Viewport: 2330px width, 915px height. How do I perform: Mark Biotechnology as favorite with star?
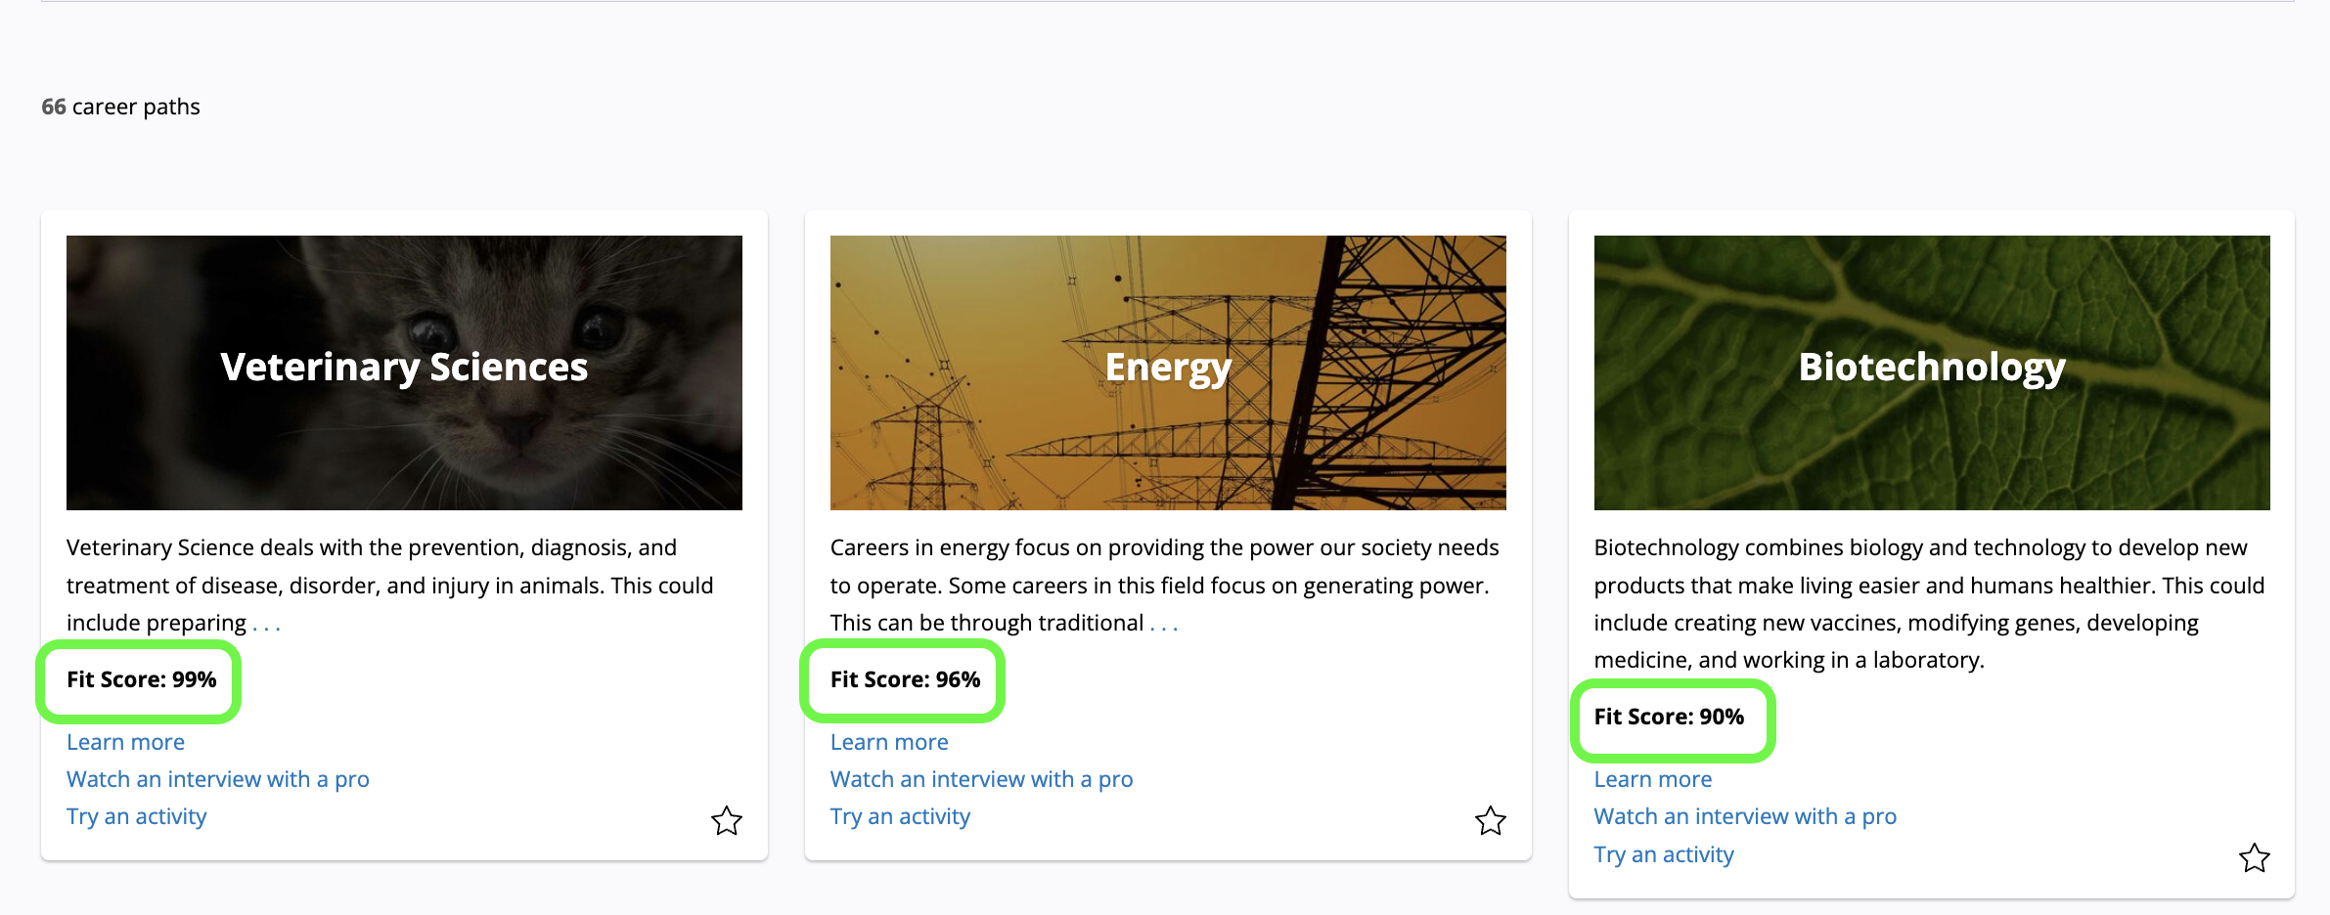click(x=2254, y=858)
